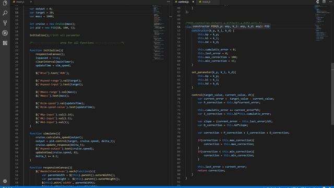The width and height of the screenshot is (334, 188).
Task: Click 'function initialize(){' in left editor
Action: (46, 51)
